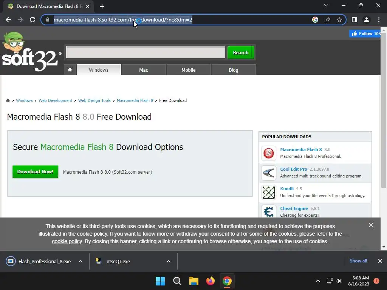Expand options for ntscQT.exe download
387x290 pixels.
[169, 261]
